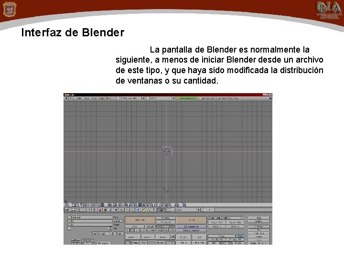
Task: Open the World buttons blue globe icon
Action: pyautogui.click(x=138, y=210)
